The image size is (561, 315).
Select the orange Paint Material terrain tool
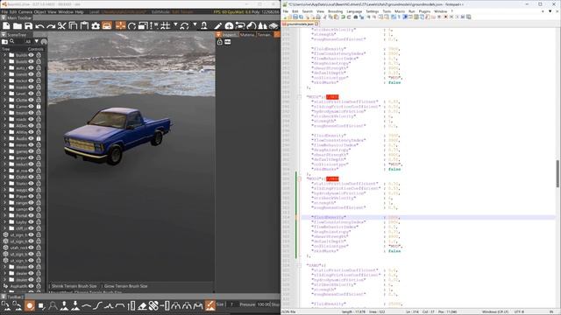tap(210, 305)
